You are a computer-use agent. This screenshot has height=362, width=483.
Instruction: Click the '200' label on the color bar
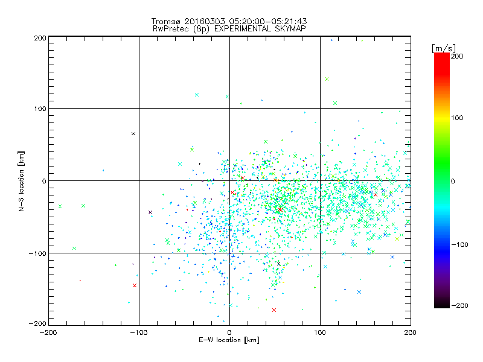click(457, 56)
